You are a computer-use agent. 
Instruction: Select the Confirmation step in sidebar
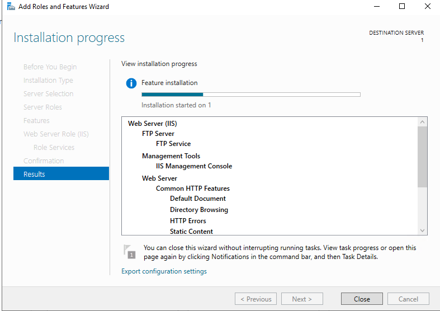(44, 161)
